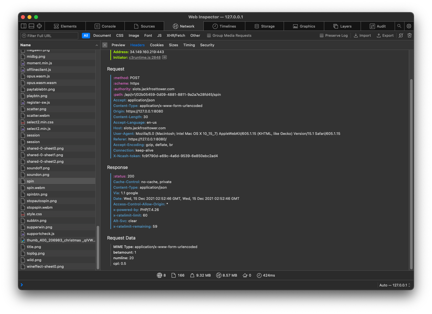The width and height of the screenshot is (432, 314).
Task: Click the 424ms load time clock icon
Action: tap(259, 275)
